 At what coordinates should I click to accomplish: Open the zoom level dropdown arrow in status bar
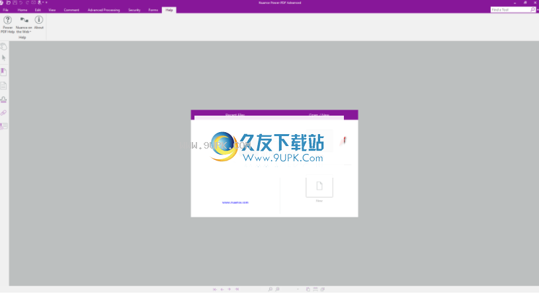pos(298,289)
